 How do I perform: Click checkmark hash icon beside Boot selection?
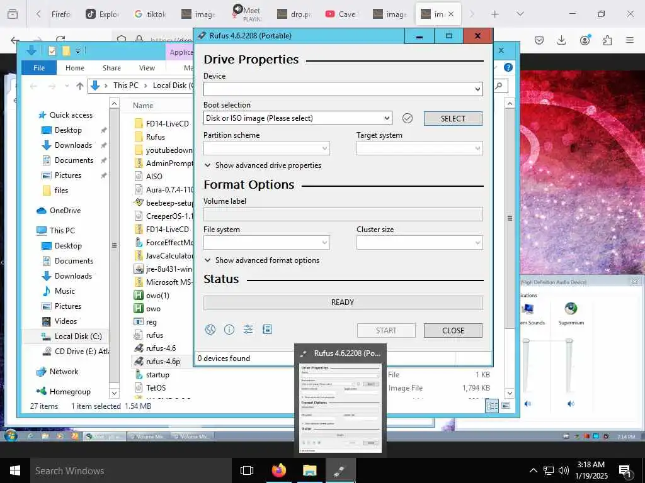pyautogui.click(x=408, y=118)
